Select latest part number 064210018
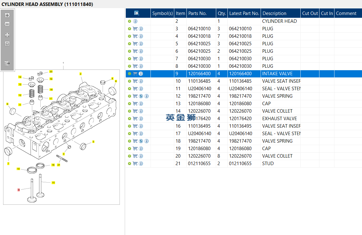This screenshot has height=235, width=362. (240, 36)
